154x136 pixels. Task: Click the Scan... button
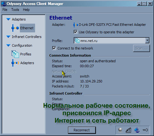141,48
